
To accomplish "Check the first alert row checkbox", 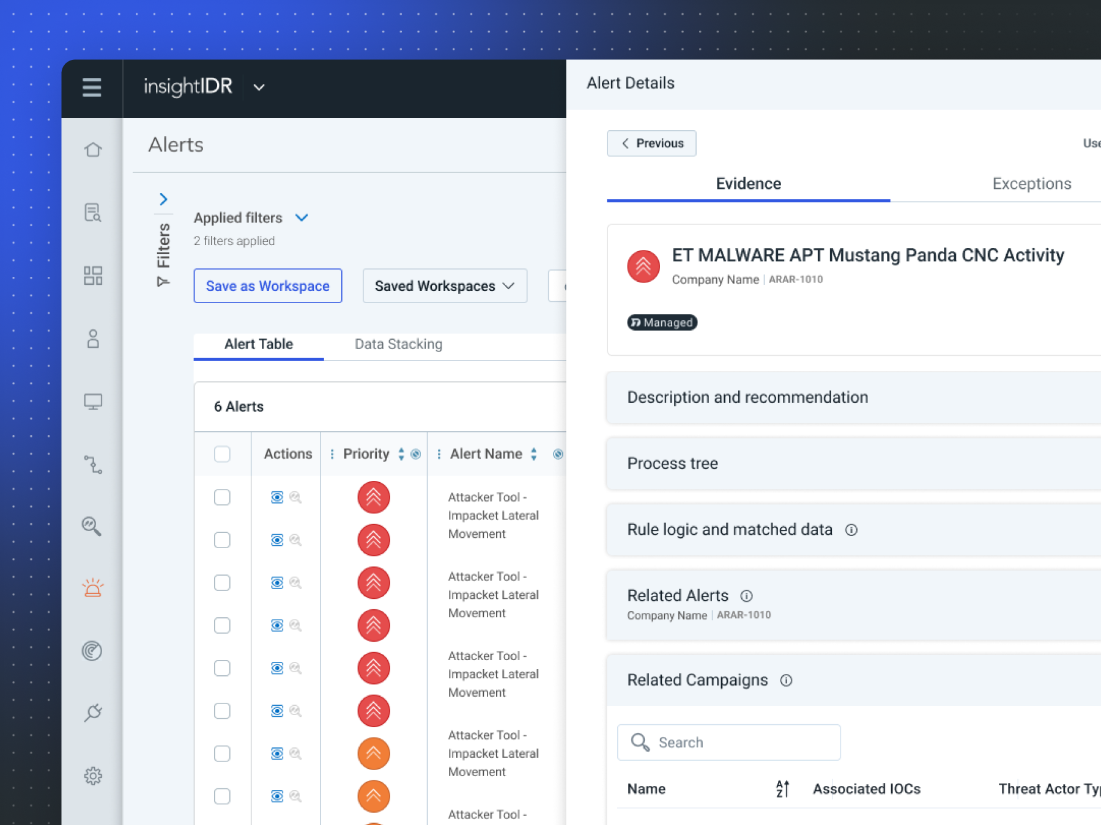I will coord(222,497).
